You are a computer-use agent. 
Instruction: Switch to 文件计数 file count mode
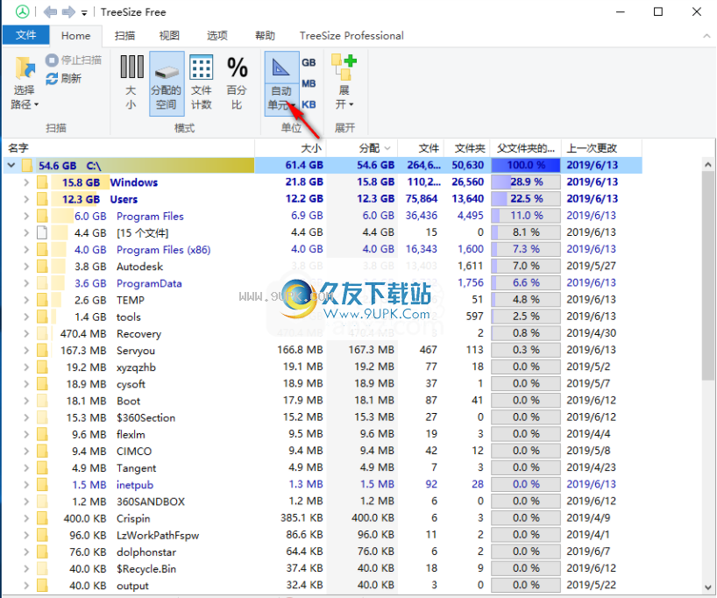click(202, 82)
